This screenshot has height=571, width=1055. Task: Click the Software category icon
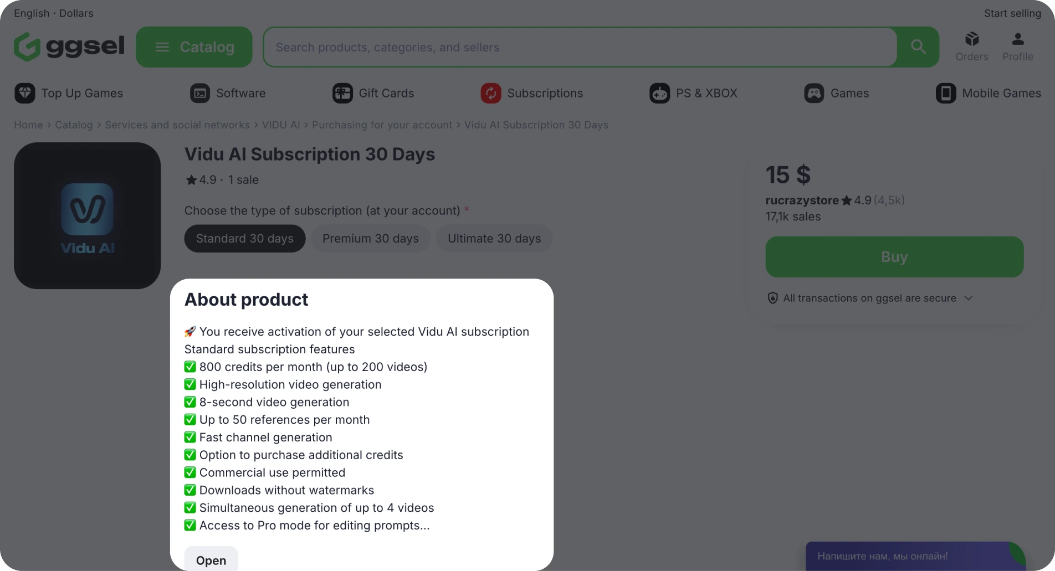[x=200, y=93]
